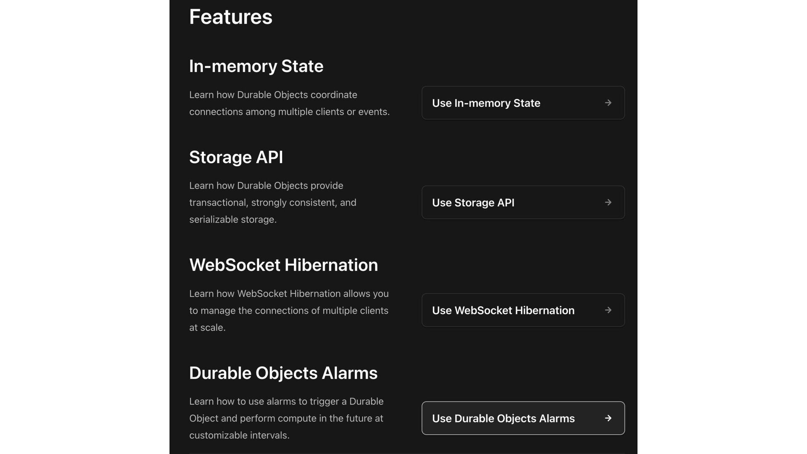Screen dimensions: 807x454
Task: Click the text 'serializable storage.'
Action: [233, 219]
